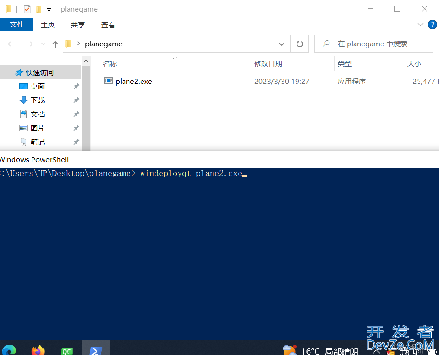The height and width of the screenshot is (355, 439).
Task: Click the pin icon beside 图片
Action: pos(76,128)
